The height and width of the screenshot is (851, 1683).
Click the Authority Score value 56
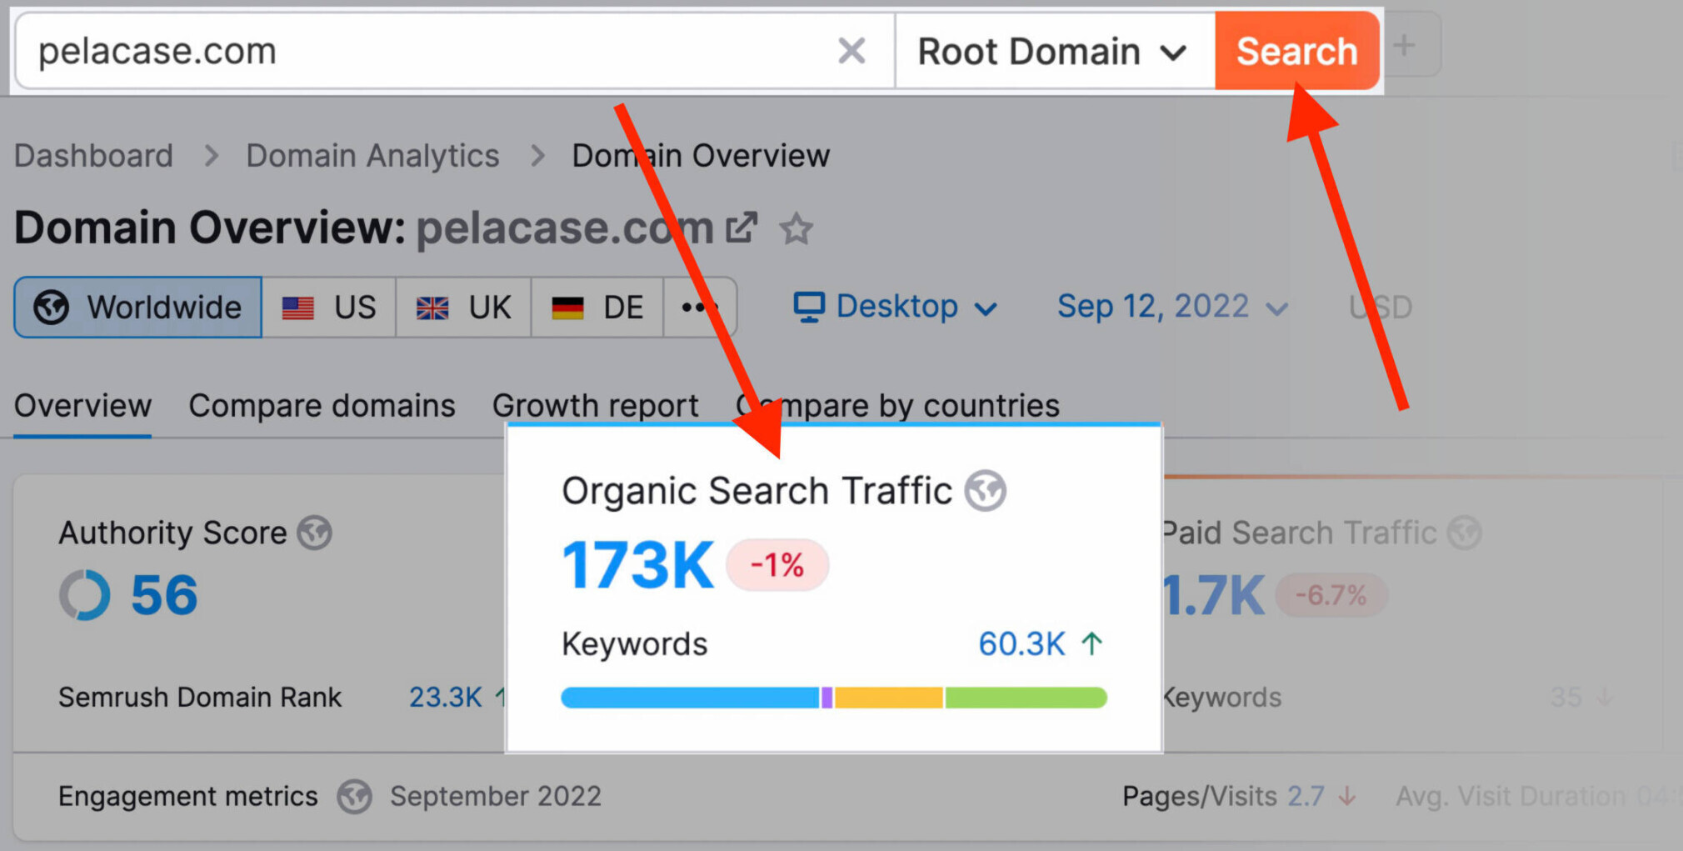pyautogui.click(x=164, y=595)
